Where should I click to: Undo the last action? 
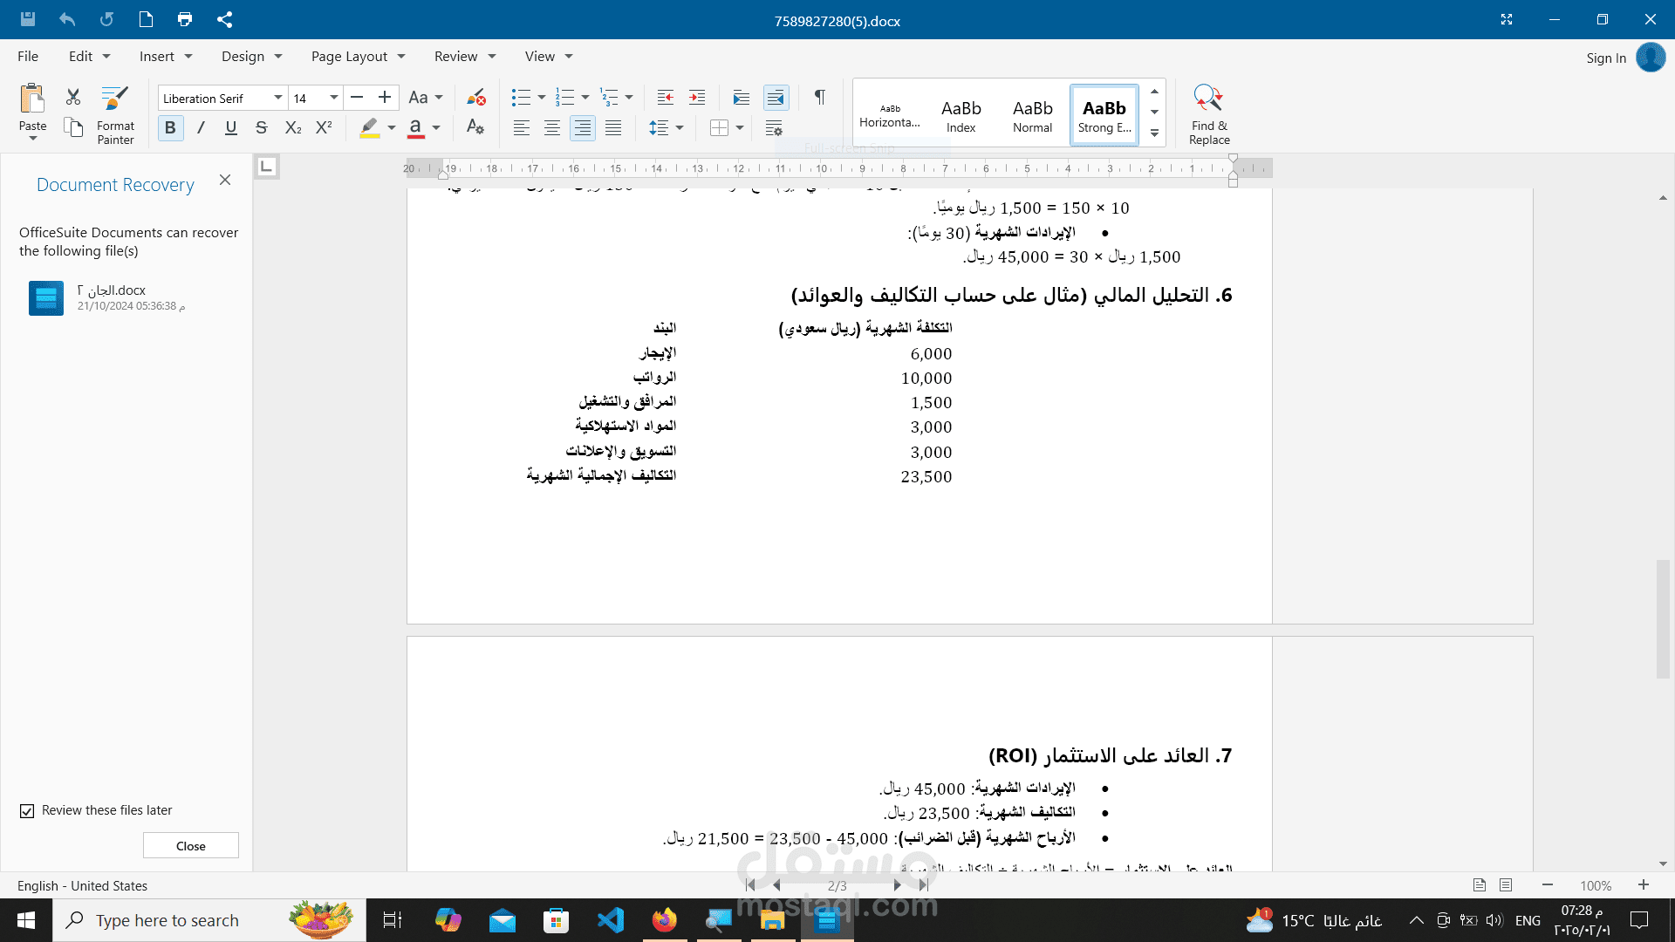tap(67, 19)
